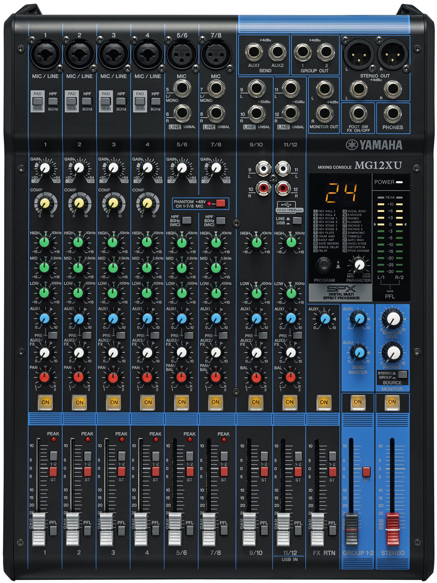Click the channel 2 yellow COMP knob
The image size is (437, 583).
pos(79,203)
